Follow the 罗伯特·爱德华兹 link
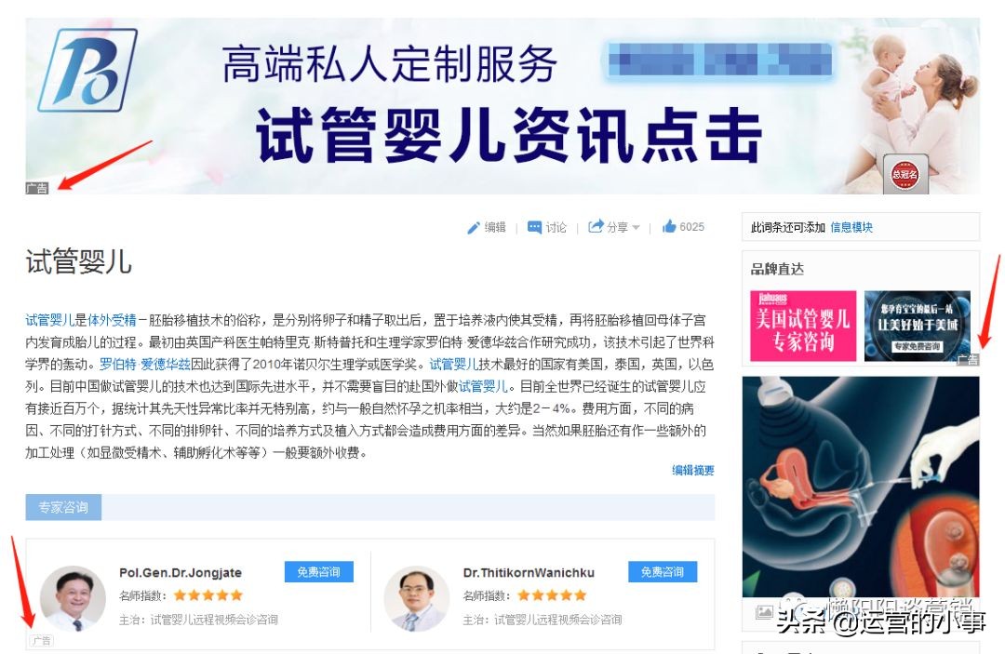 [x=145, y=365]
